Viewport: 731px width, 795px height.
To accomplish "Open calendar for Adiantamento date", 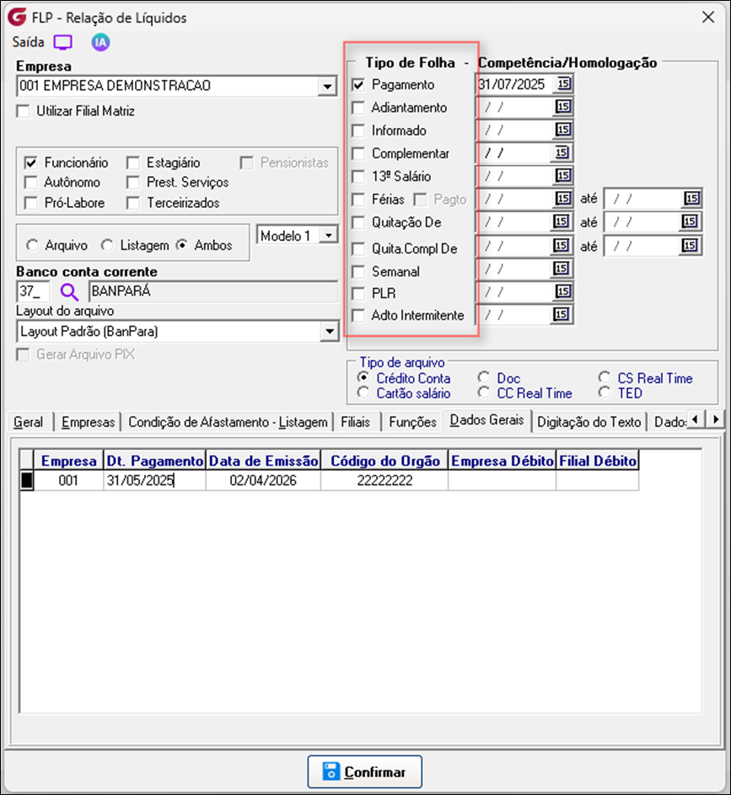I will click(x=563, y=106).
